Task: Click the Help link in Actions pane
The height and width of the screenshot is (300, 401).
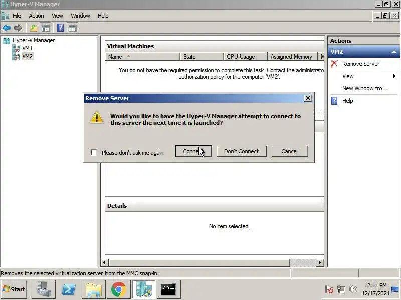Action: (x=347, y=101)
